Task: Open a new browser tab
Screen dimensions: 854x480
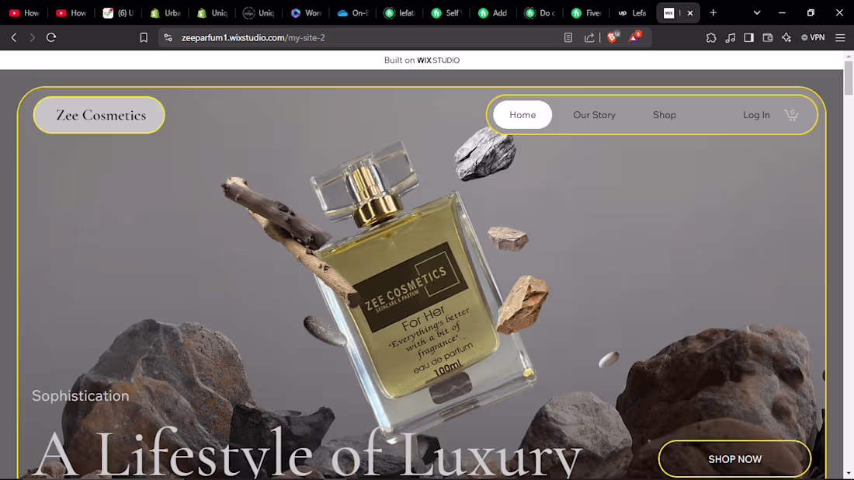Action: [x=713, y=12]
